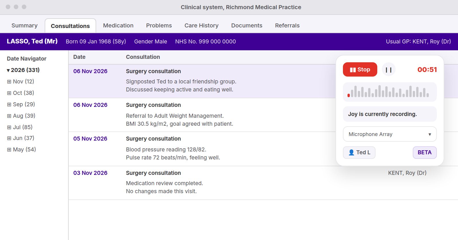Click Usual GP: KENT, Roy (Dr)
Viewport: 458px width, 240px height.
pyautogui.click(x=418, y=41)
